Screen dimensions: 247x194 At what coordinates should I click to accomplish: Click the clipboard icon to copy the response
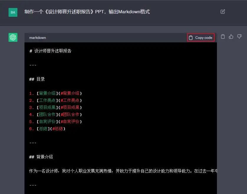pyautogui.click(x=223, y=37)
